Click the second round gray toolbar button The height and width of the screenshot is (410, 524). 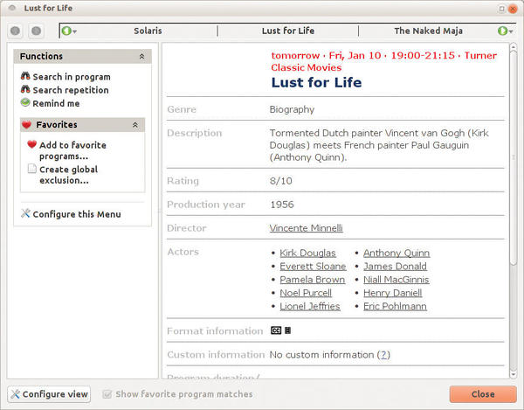pyautogui.click(x=36, y=31)
